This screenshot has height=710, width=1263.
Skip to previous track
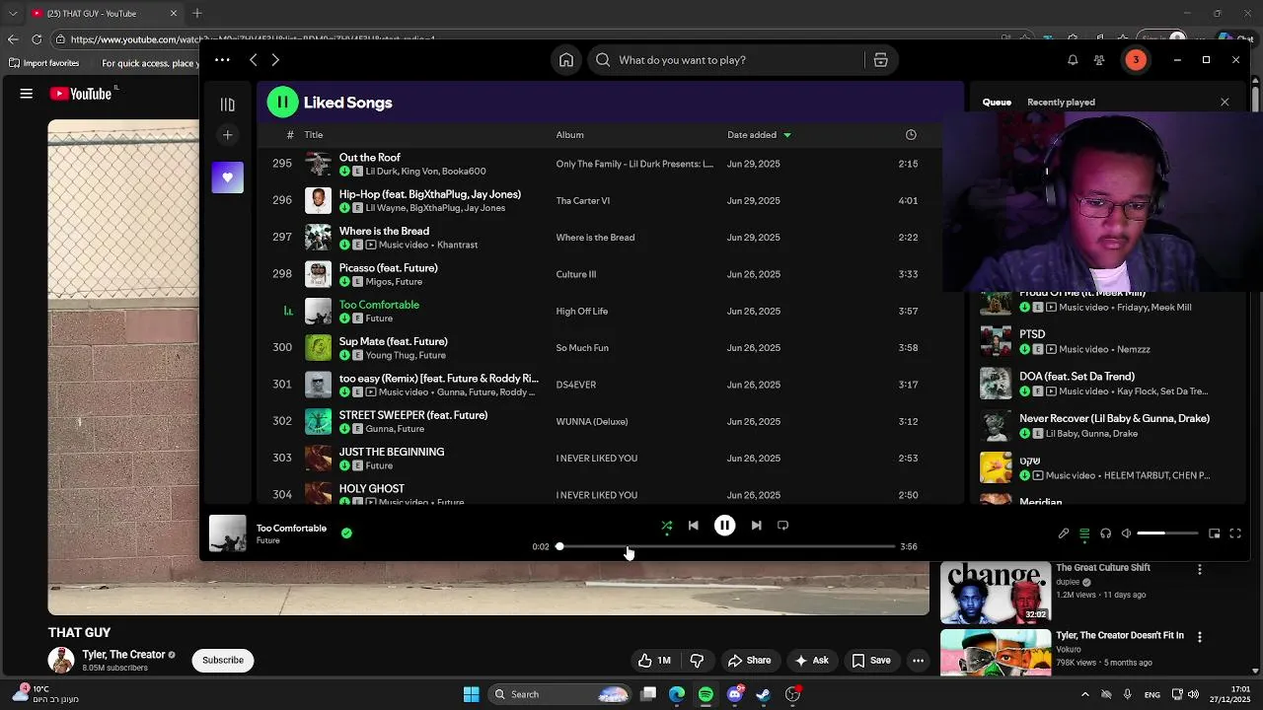(x=694, y=526)
